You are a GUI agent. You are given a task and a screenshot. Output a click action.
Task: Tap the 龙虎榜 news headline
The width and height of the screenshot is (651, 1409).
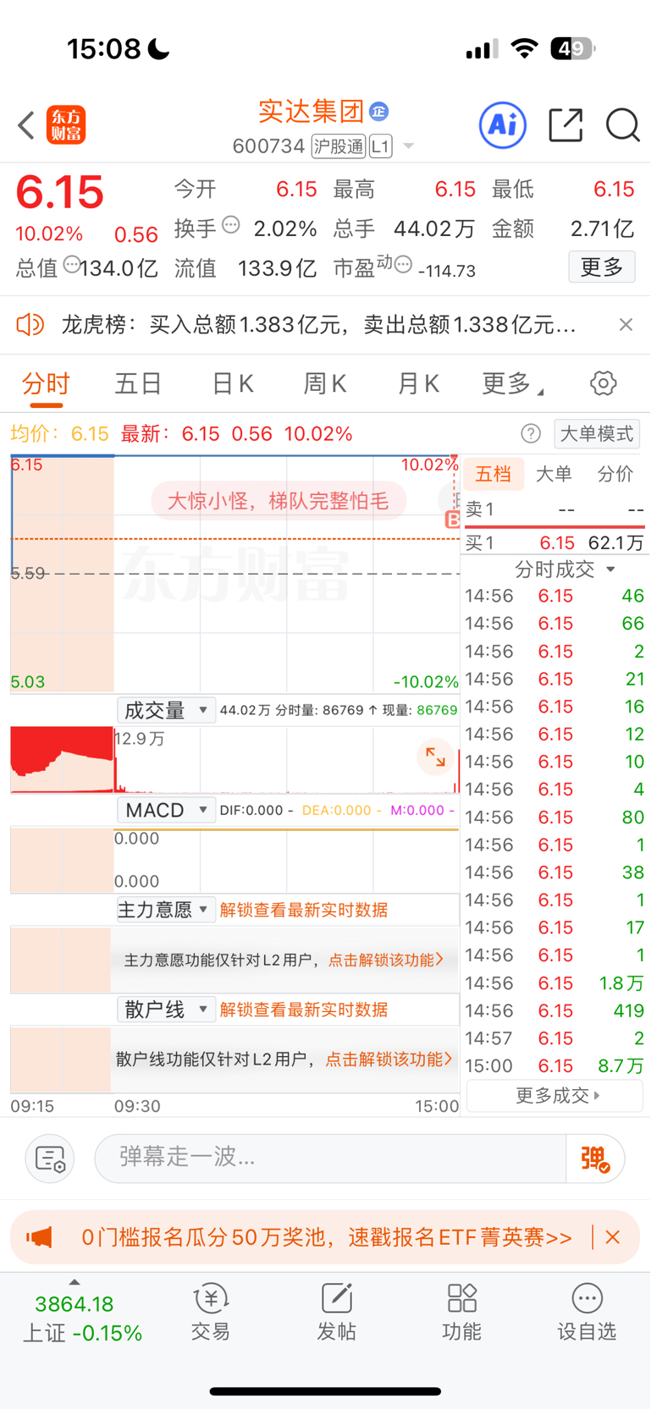(x=318, y=325)
